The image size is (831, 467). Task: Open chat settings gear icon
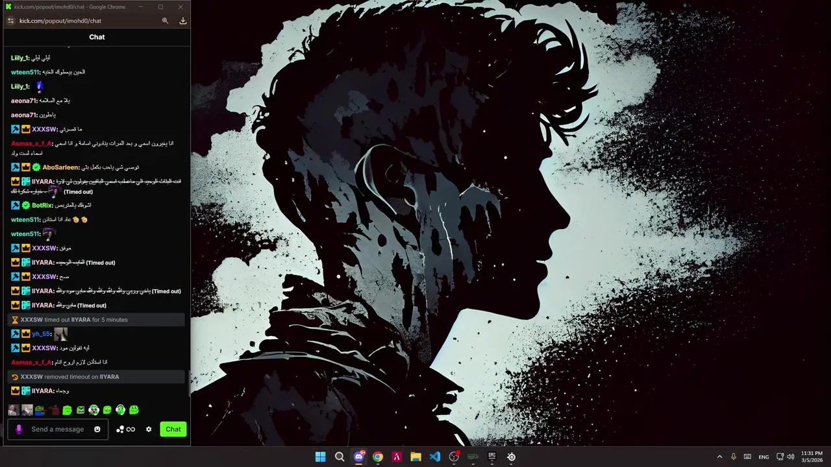pos(149,429)
